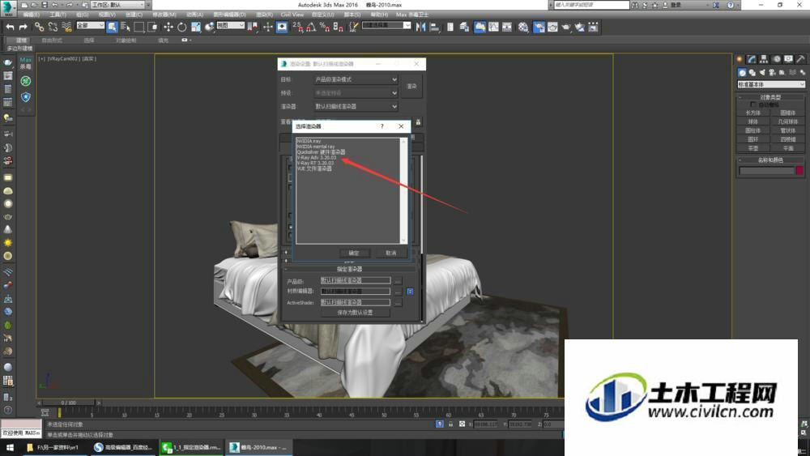Viewport: 810px width, 456px height.
Task: Click the Choose Renderer list scrollbar
Action: 403,190
